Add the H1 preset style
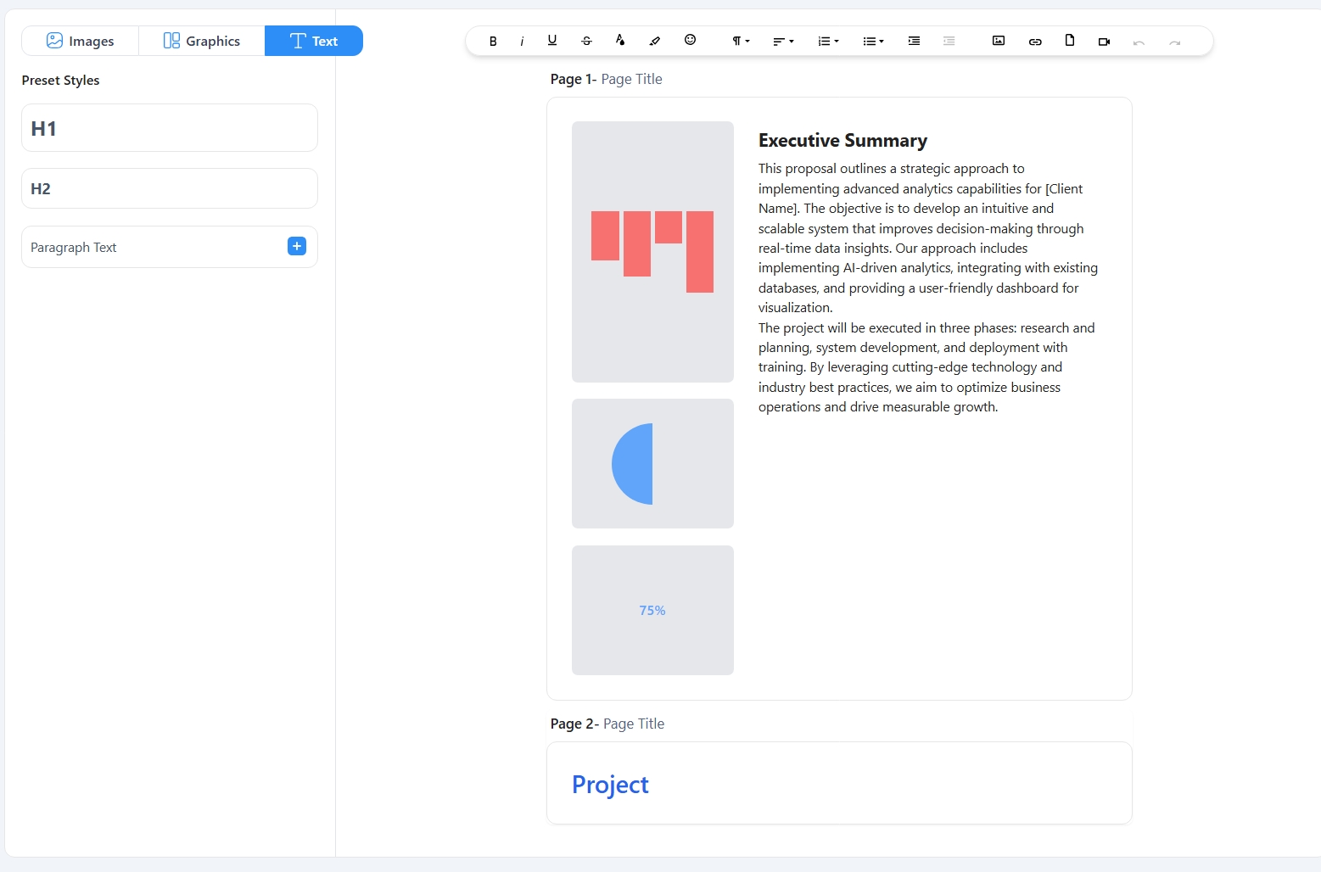The width and height of the screenshot is (1321, 872). [x=170, y=128]
